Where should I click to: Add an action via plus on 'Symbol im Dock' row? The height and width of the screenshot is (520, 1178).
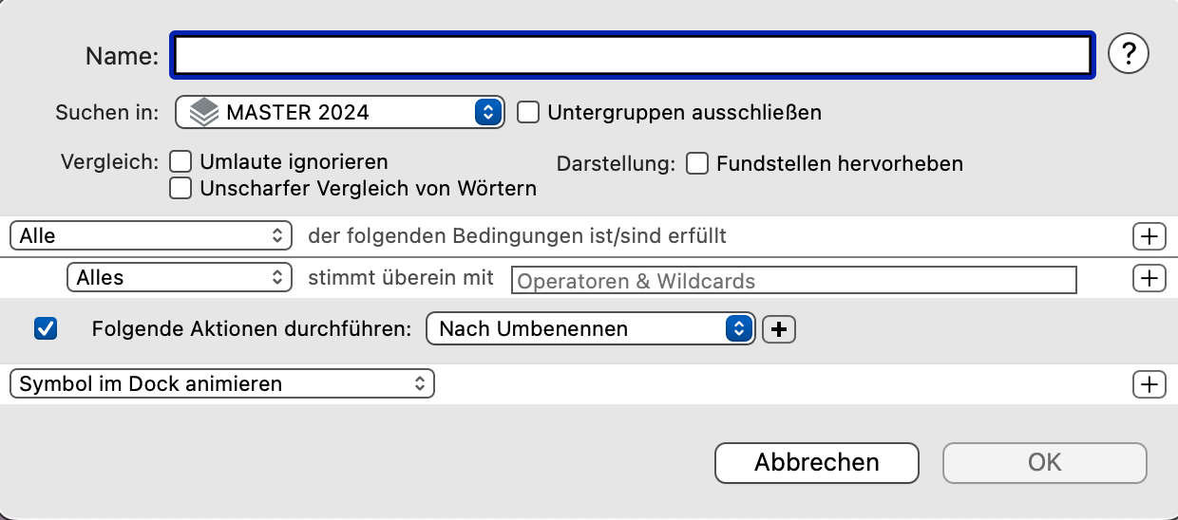pyautogui.click(x=1149, y=384)
